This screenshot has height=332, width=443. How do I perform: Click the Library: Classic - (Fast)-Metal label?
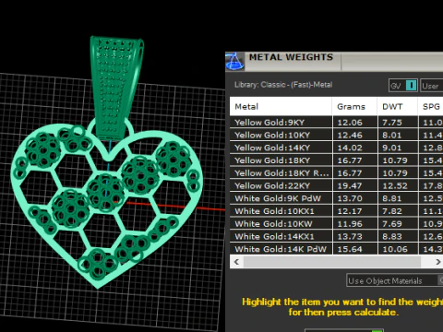click(283, 85)
